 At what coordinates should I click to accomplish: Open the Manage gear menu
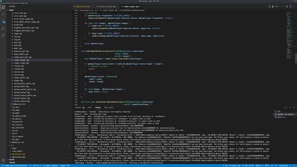[3, 161]
